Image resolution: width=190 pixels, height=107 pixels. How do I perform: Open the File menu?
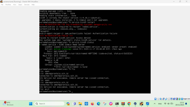[2, 5]
